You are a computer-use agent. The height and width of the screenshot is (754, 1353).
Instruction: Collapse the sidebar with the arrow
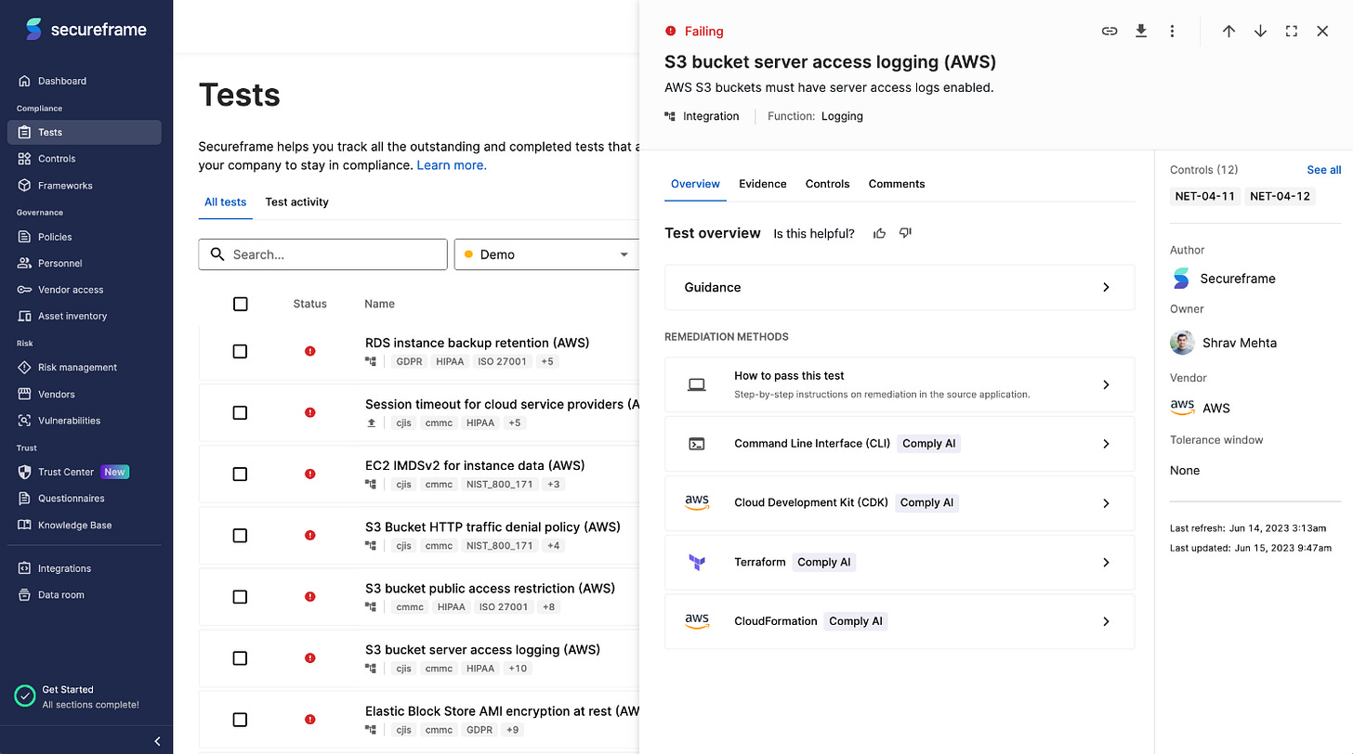coord(157,741)
